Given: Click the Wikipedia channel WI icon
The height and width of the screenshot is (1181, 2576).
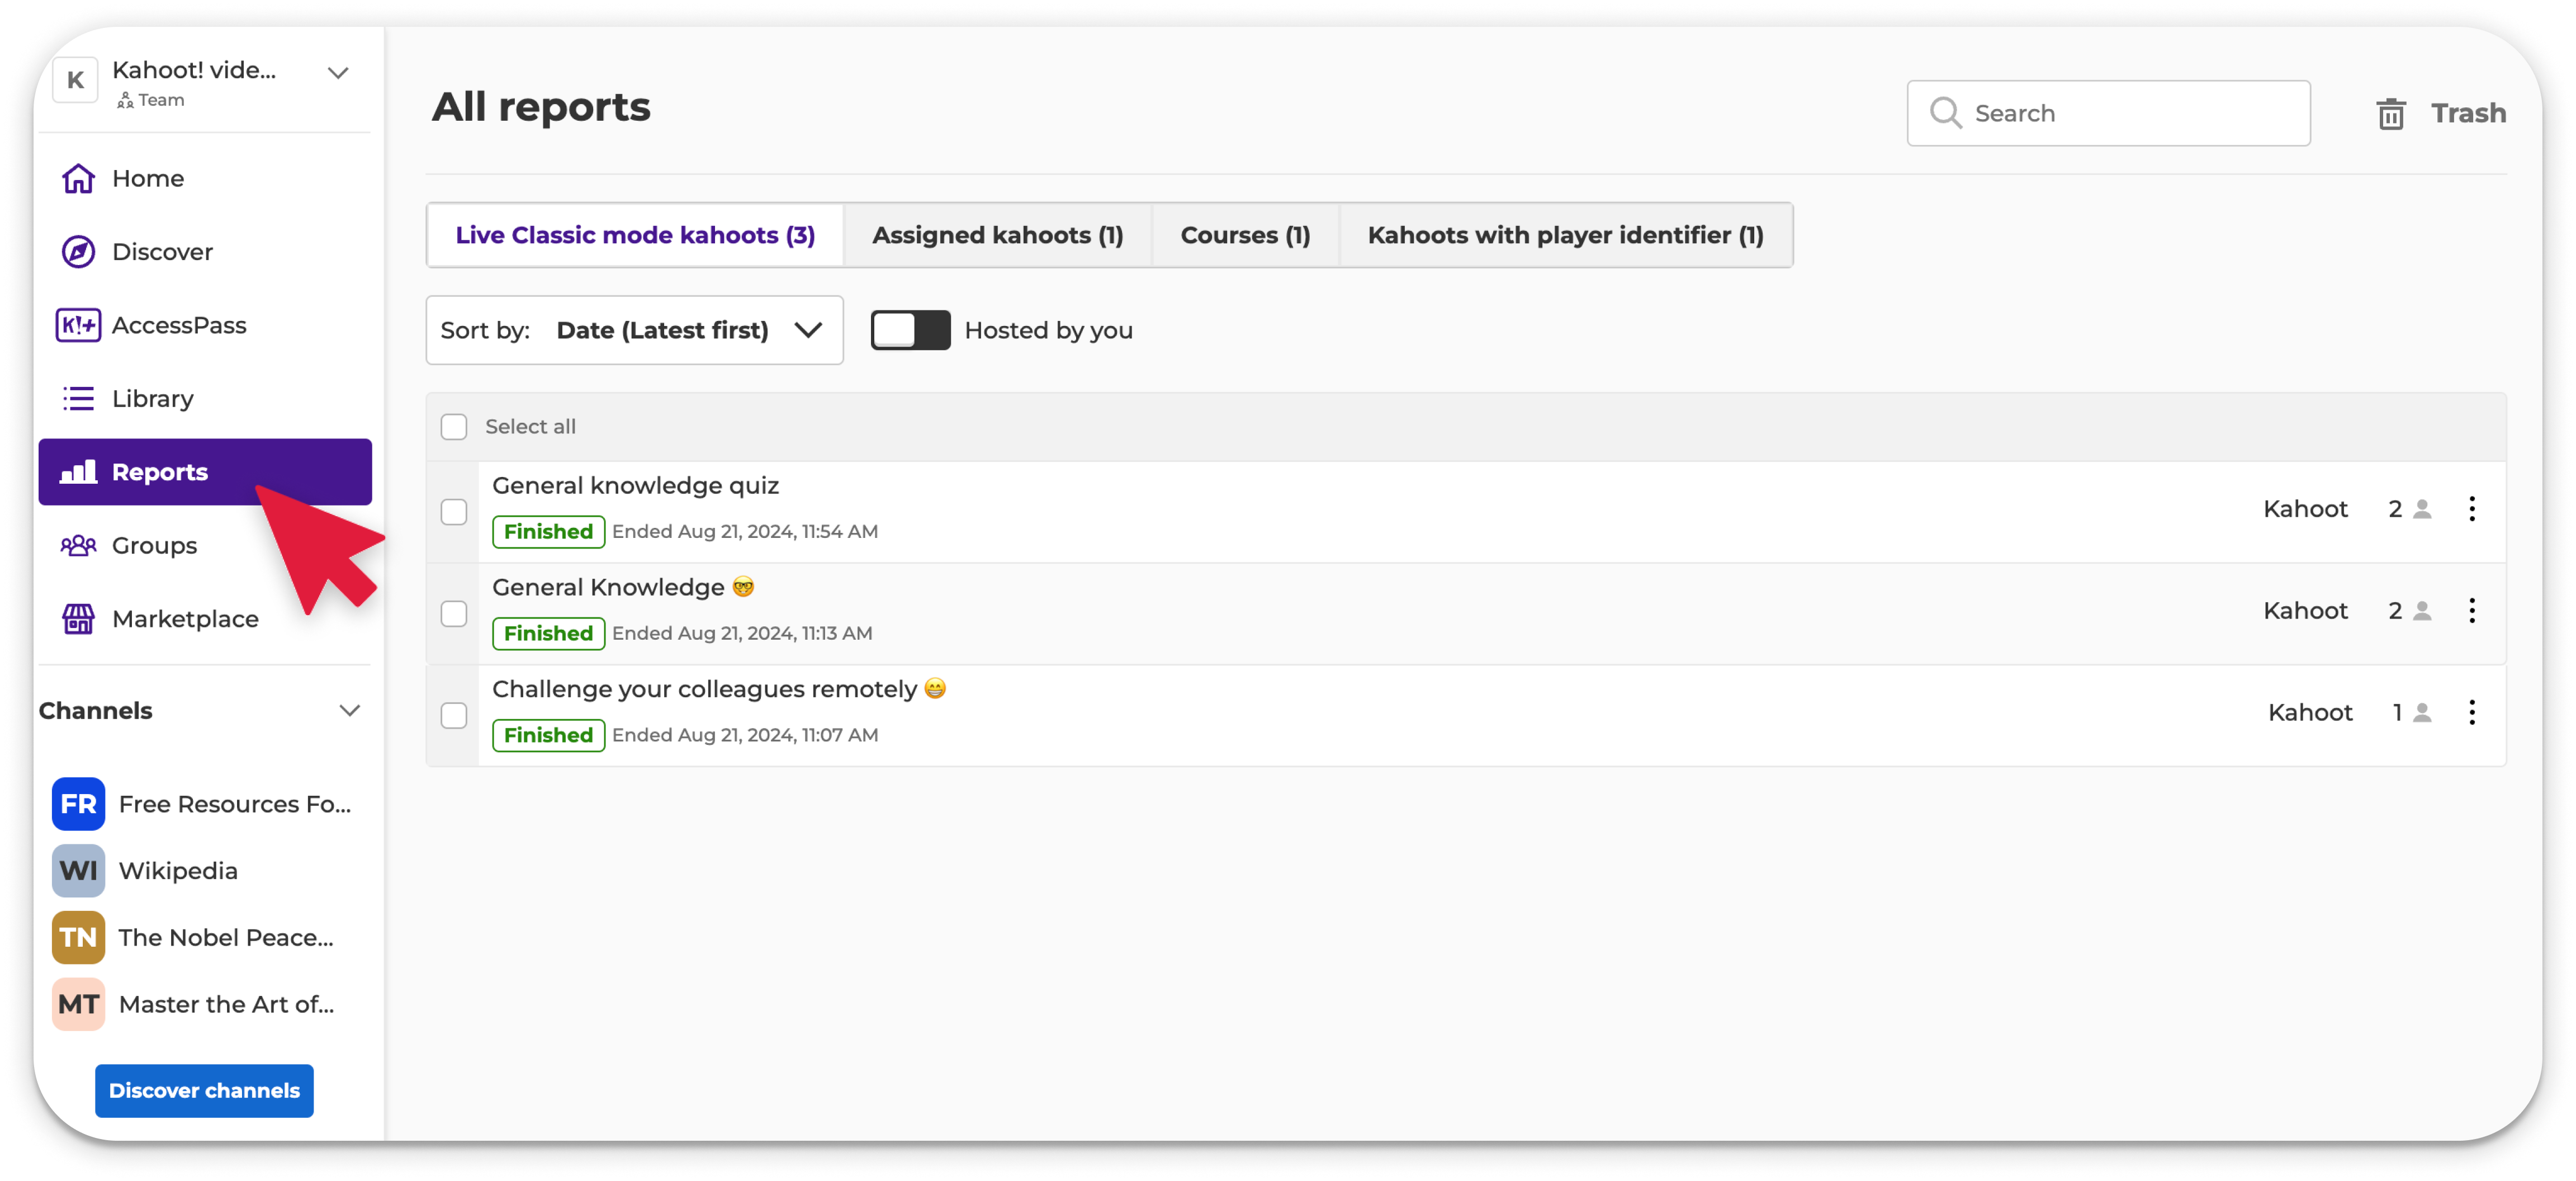Looking at the screenshot, I should 78,871.
